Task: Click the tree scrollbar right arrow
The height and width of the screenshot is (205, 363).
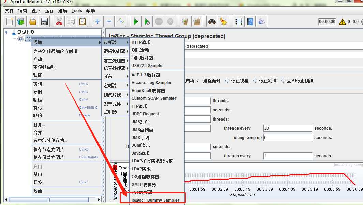Action: pos(99,200)
